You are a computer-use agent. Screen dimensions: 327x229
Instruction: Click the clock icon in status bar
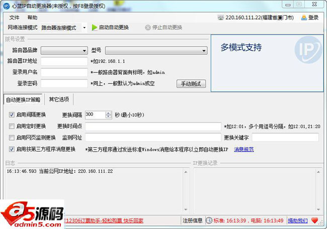[x=209, y=220]
